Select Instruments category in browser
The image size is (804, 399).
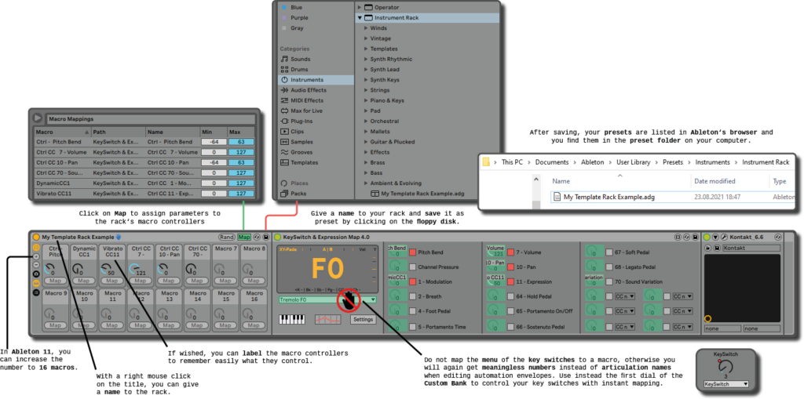click(x=316, y=80)
